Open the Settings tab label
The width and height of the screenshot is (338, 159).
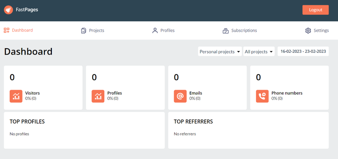pos(321,31)
